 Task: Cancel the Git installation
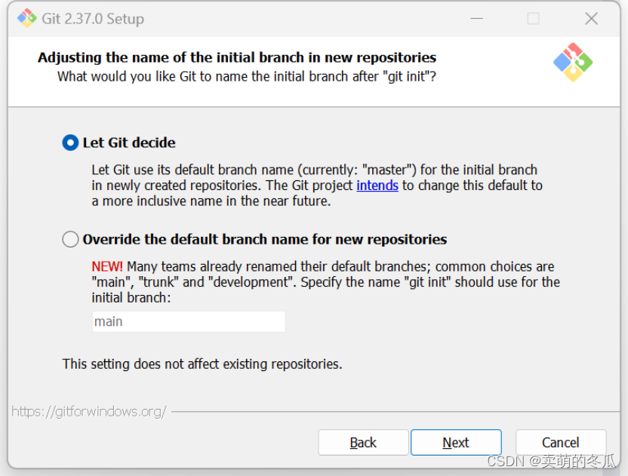tap(561, 442)
